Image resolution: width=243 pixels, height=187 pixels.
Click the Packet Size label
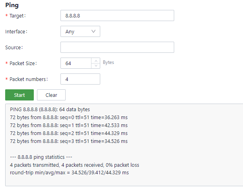[x=22, y=63]
